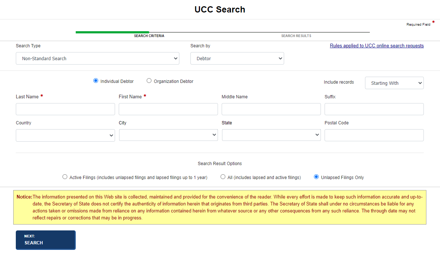Open the City selection dropdown
This screenshot has width=440, height=255.
click(x=168, y=135)
